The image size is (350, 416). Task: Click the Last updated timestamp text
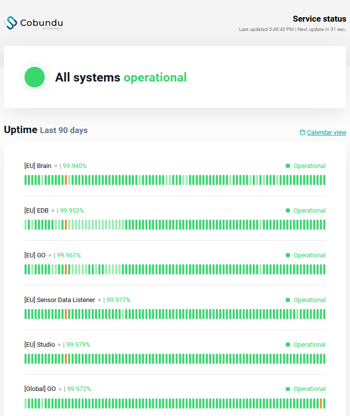coord(267,29)
